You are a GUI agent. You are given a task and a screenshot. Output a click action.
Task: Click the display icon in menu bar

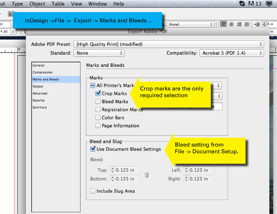coord(269,4)
